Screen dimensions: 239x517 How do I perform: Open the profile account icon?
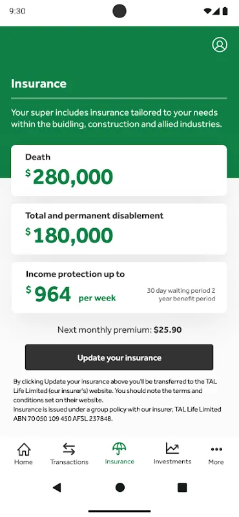coord(220,45)
